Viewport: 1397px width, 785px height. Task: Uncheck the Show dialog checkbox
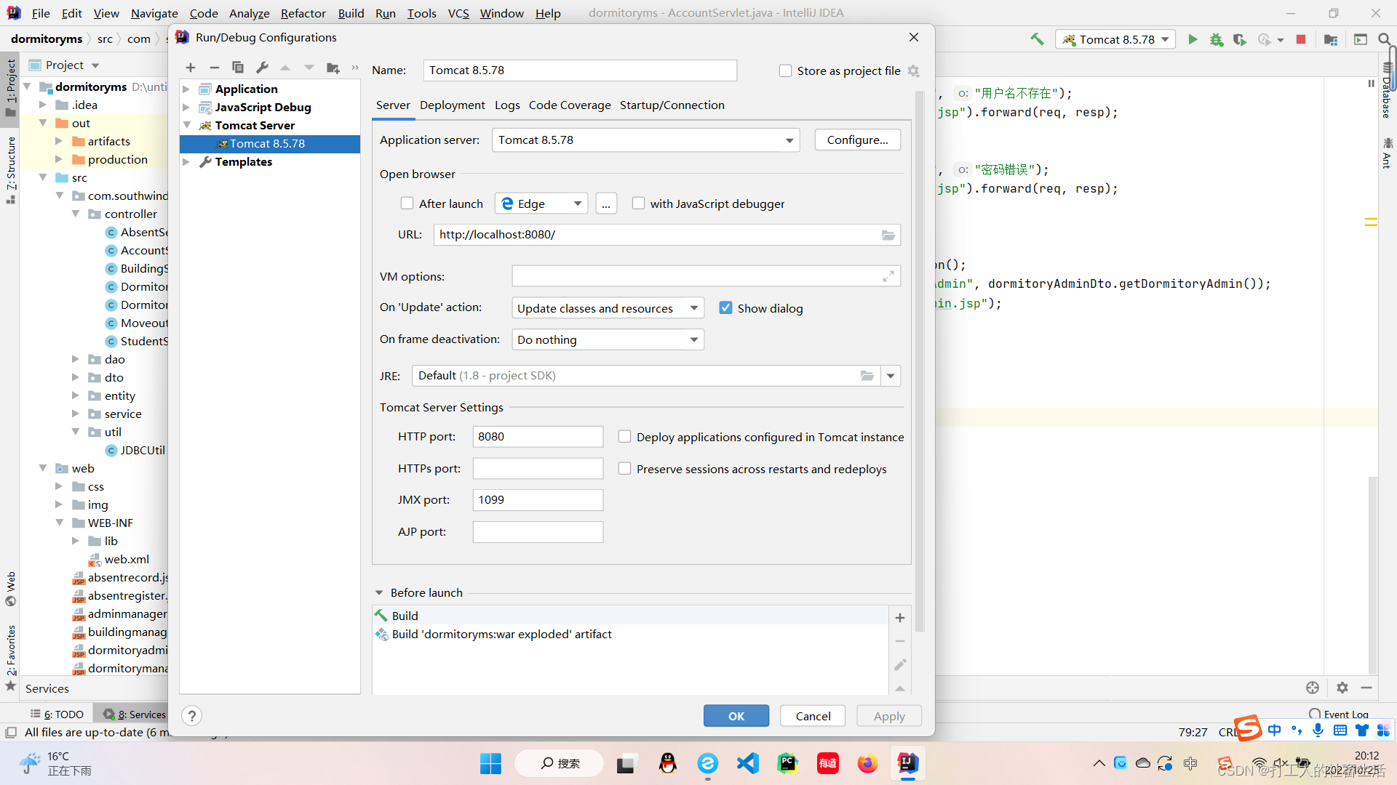coord(725,308)
